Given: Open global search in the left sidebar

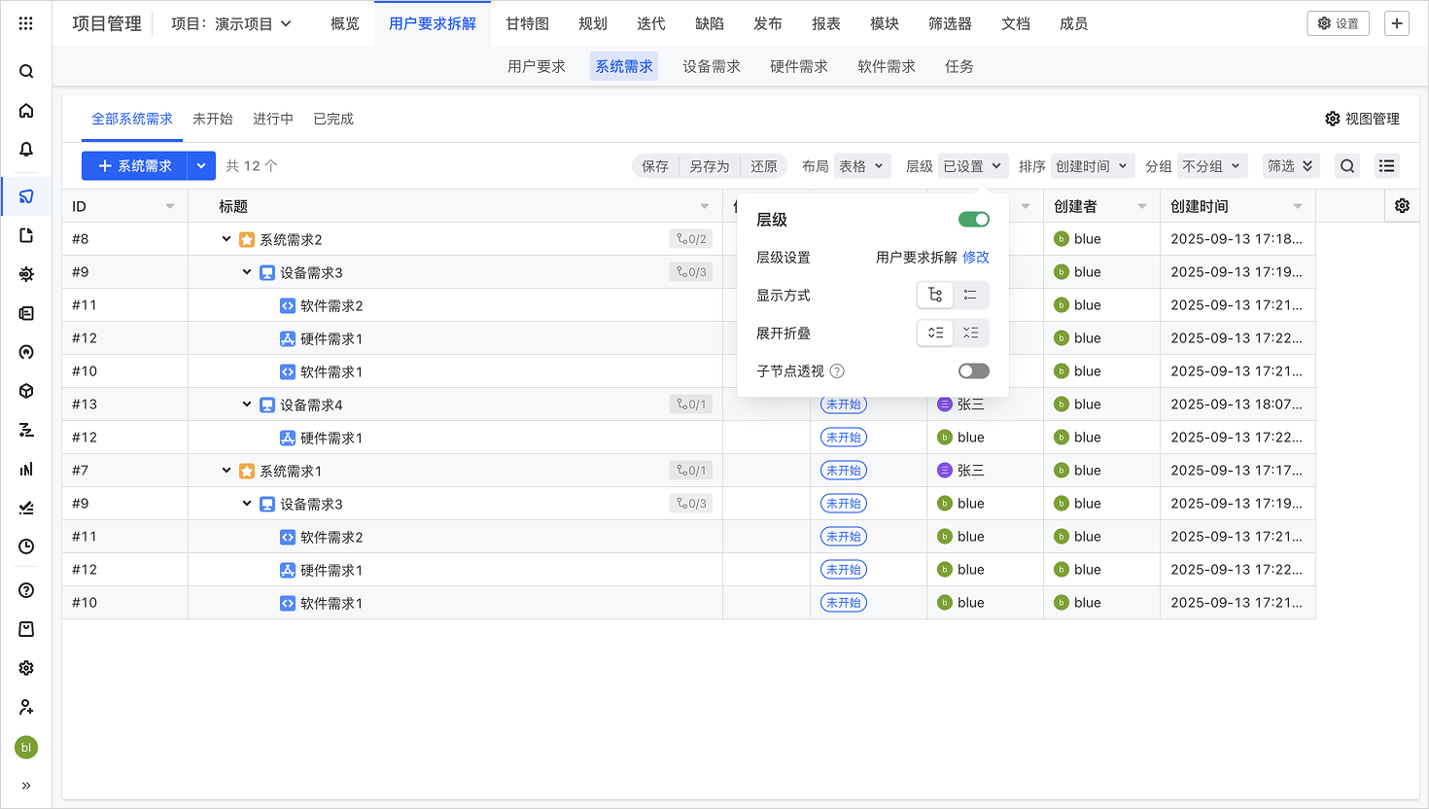Looking at the screenshot, I should (25, 70).
